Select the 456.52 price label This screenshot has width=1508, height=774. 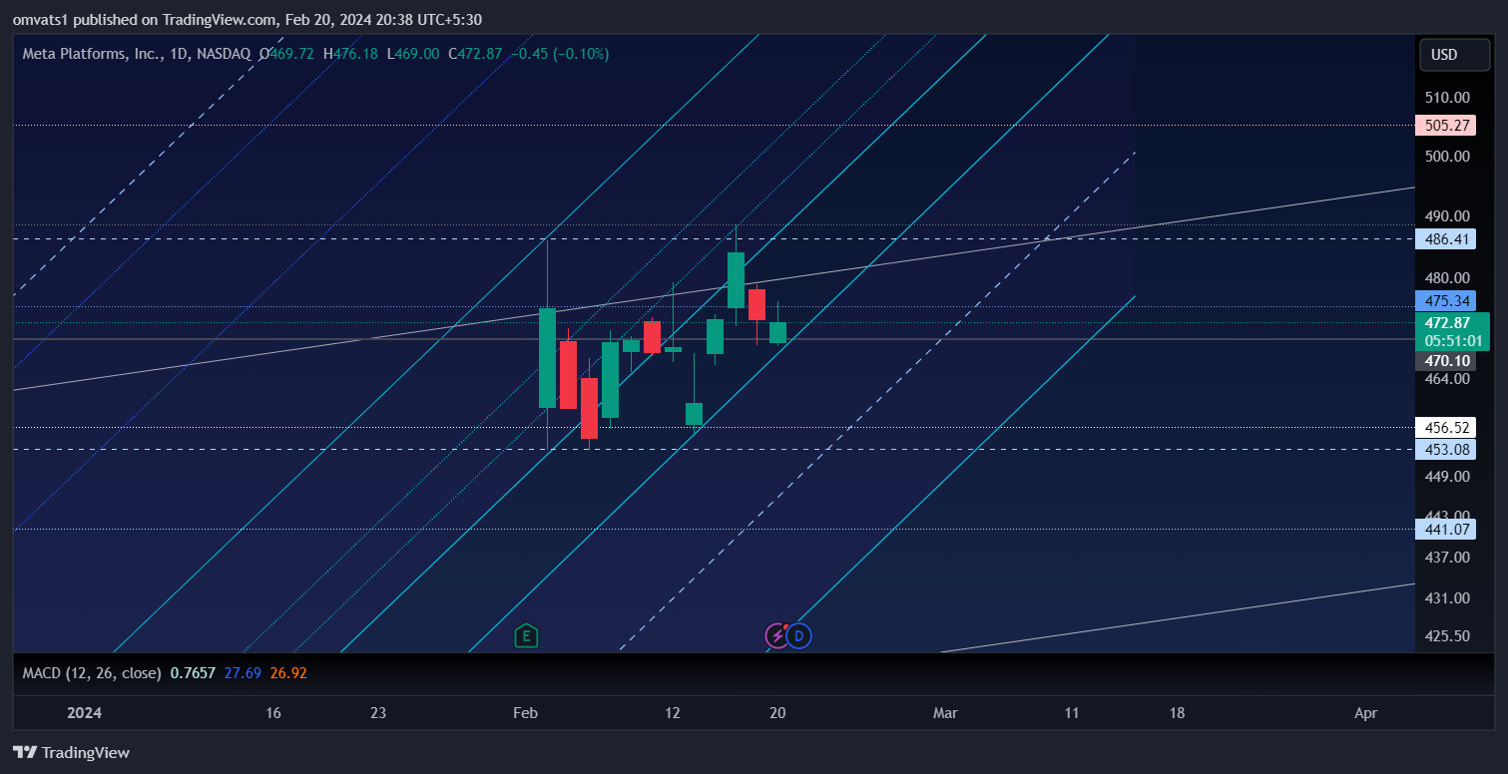1444,427
